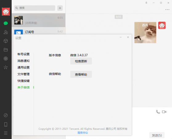Open the Channels star-shaped icon
172x139 pixels.
(6, 67)
